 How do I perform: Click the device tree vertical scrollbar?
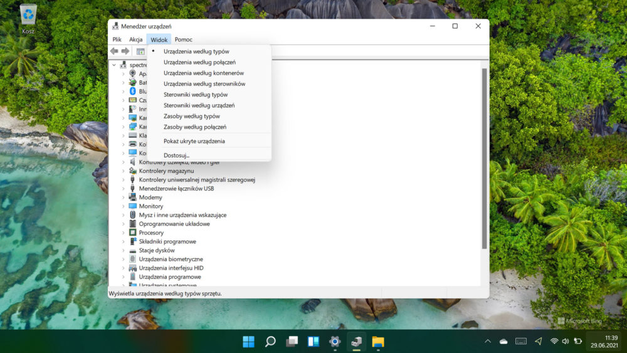click(x=484, y=158)
